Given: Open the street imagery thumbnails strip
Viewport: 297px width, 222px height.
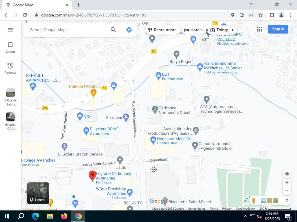Looking at the screenshot, I should [269, 200].
